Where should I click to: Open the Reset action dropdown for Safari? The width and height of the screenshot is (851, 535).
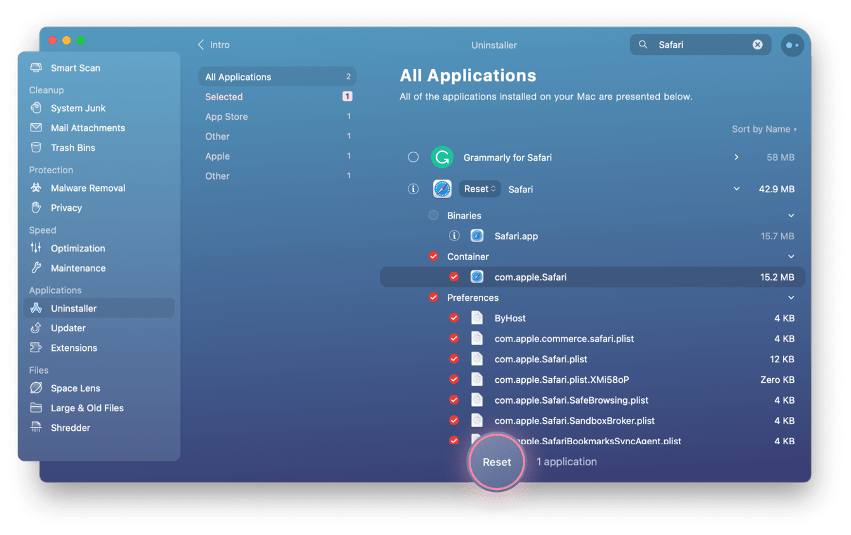point(479,189)
